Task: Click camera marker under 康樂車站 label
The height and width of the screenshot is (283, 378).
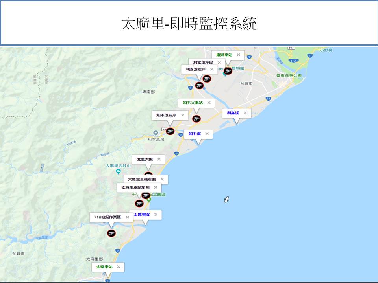Action: click(228, 71)
